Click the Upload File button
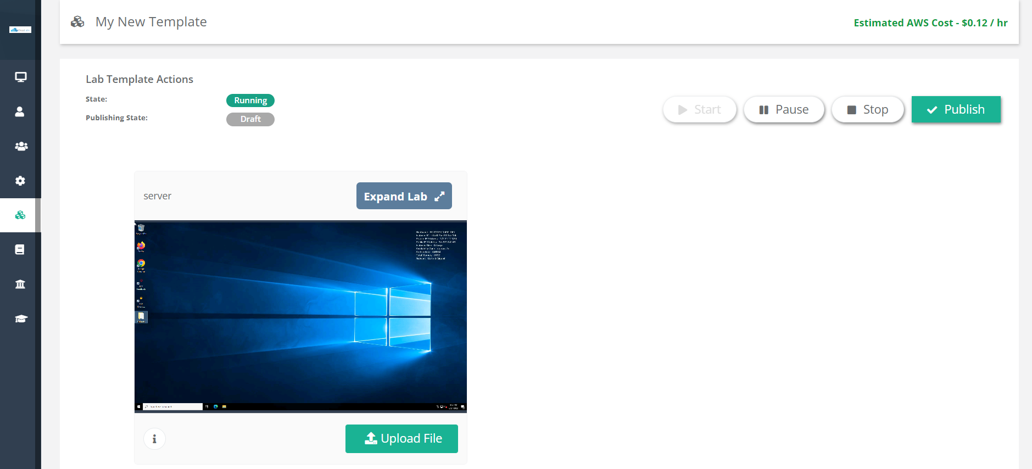 (x=401, y=439)
